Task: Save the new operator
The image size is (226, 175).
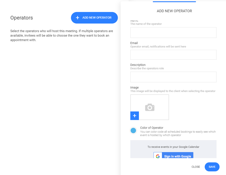Action: point(212,167)
